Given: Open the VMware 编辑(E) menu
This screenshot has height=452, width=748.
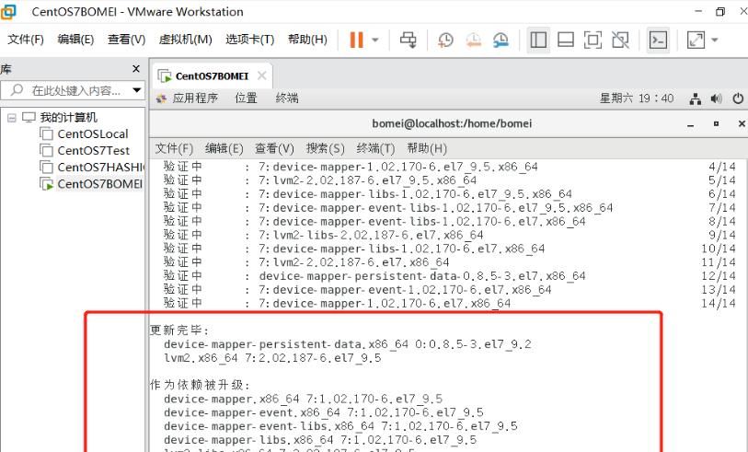Looking at the screenshot, I should tap(75, 40).
